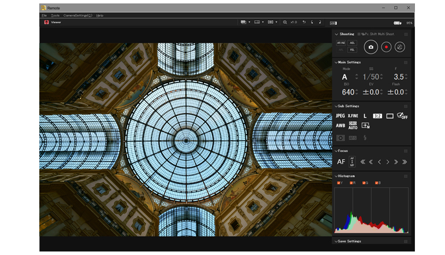This screenshot has width=445, height=255.
Task: Open the CameraSettings menu
Action: (x=78, y=15)
